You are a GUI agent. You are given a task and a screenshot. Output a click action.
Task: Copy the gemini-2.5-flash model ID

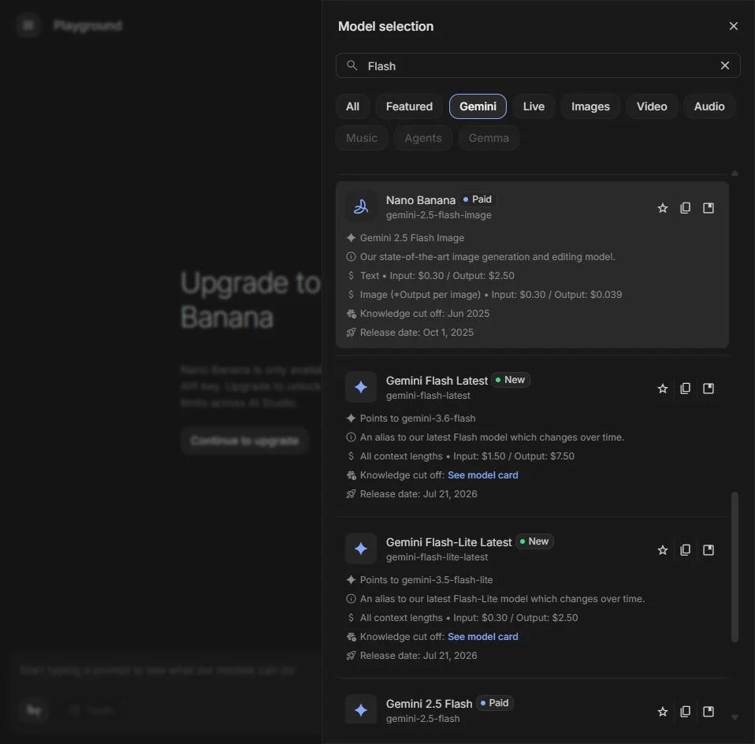pyautogui.click(x=685, y=711)
